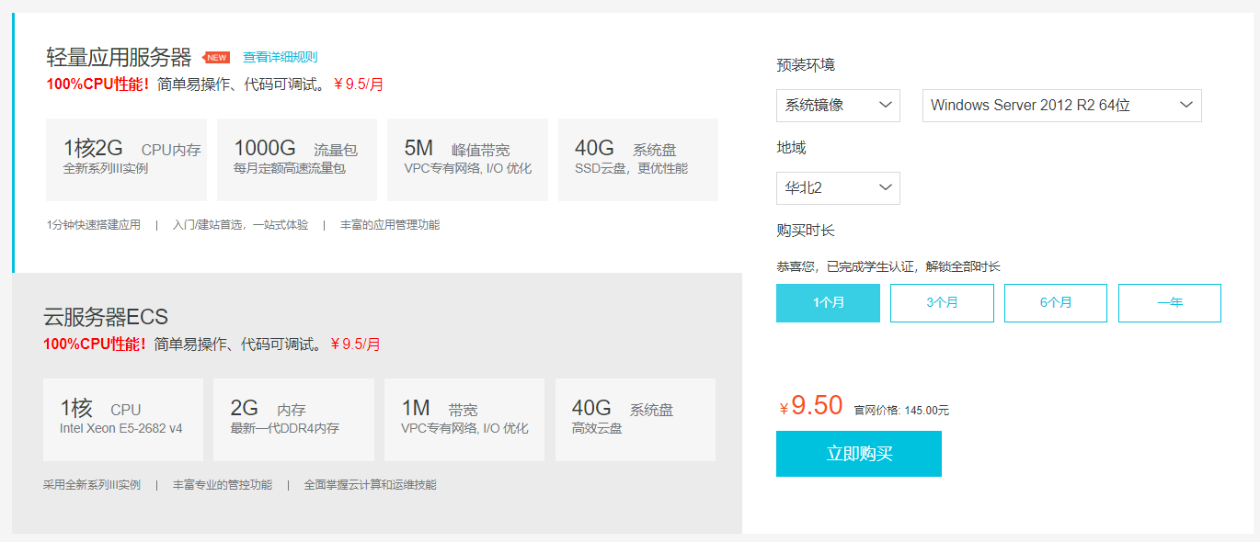
Task: Click the 全面掌握云计算和运维技能 text
Action: tap(371, 484)
